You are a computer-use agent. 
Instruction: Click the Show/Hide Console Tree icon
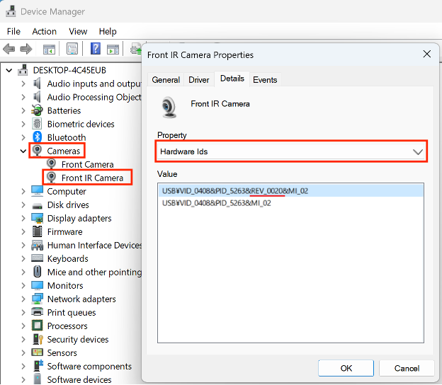49,49
